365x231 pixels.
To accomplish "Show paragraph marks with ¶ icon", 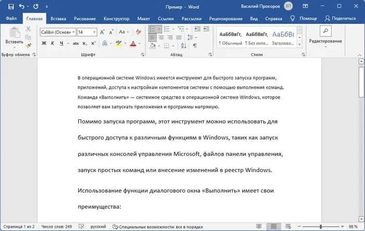I will (x=195, y=46).
